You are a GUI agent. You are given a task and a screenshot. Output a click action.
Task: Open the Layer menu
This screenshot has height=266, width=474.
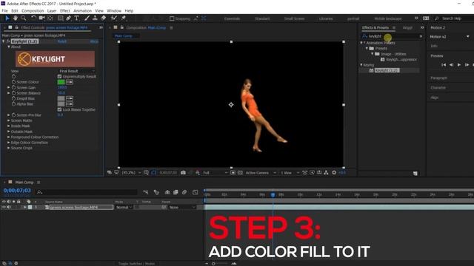[x=52, y=11]
